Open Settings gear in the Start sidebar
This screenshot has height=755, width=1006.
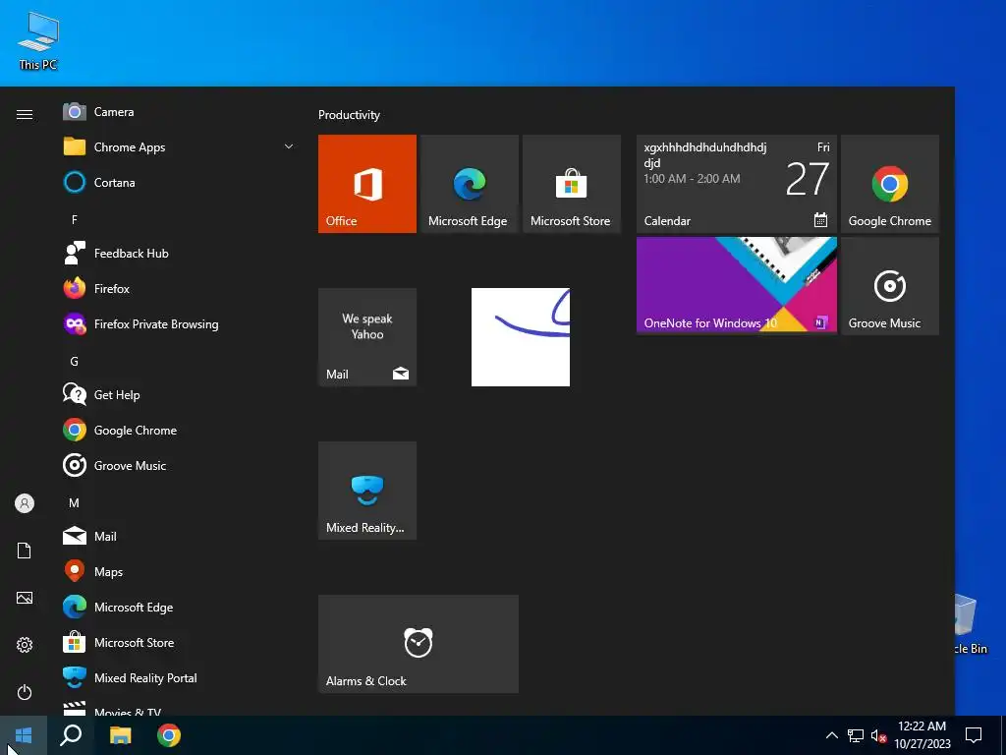[25, 645]
